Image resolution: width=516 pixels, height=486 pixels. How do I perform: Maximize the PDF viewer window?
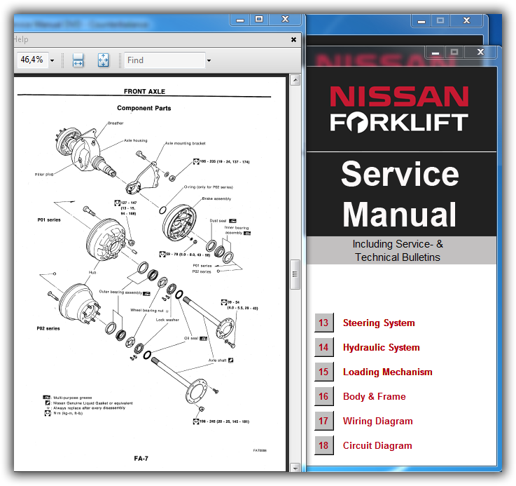[259, 20]
